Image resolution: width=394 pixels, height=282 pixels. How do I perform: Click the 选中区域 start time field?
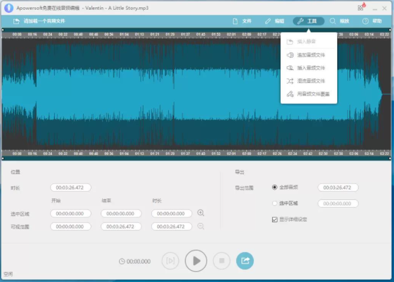click(71, 214)
